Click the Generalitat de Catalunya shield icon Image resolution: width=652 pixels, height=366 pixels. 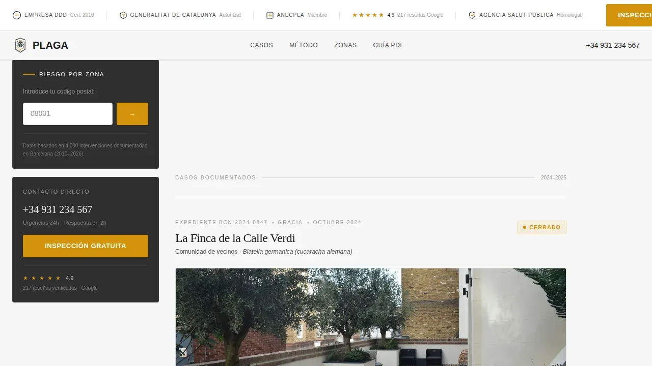(x=123, y=15)
